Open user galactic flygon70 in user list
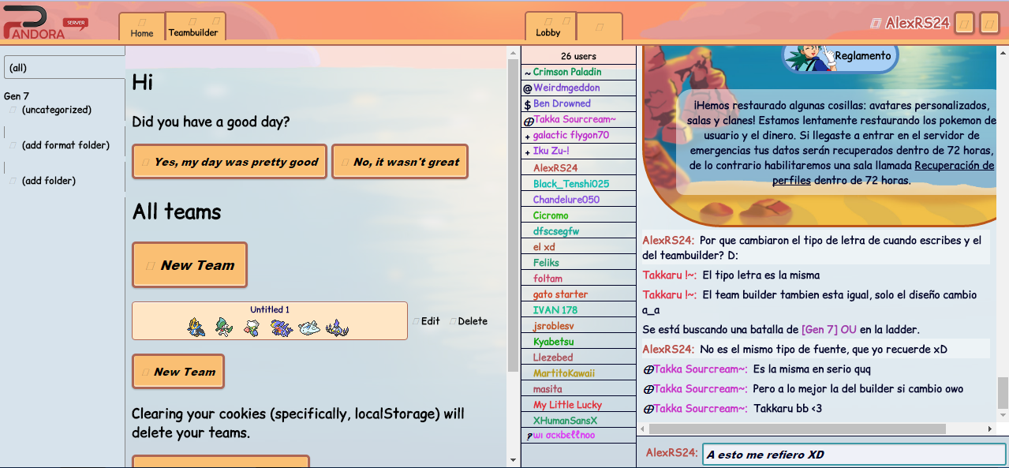1009x468 pixels. (578, 136)
